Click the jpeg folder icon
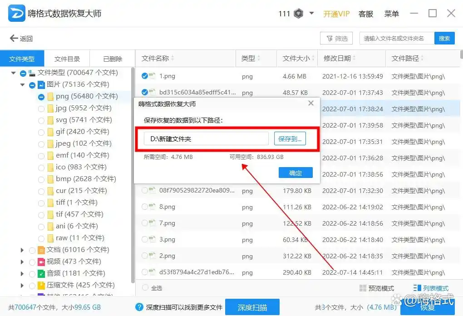The width and height of the screenshot is (463, 316). pyautogui.click(x=50, y=144)
